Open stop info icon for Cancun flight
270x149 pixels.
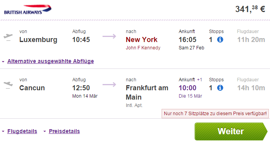(220, 88)
